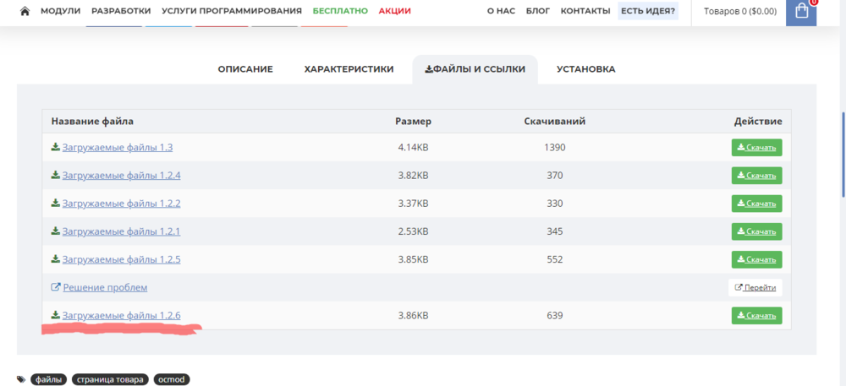This screenshot has width=846, height=386.
Task: Click the ЕСТЬ ИДЕЯ? link
Action: tap(648, 11)
